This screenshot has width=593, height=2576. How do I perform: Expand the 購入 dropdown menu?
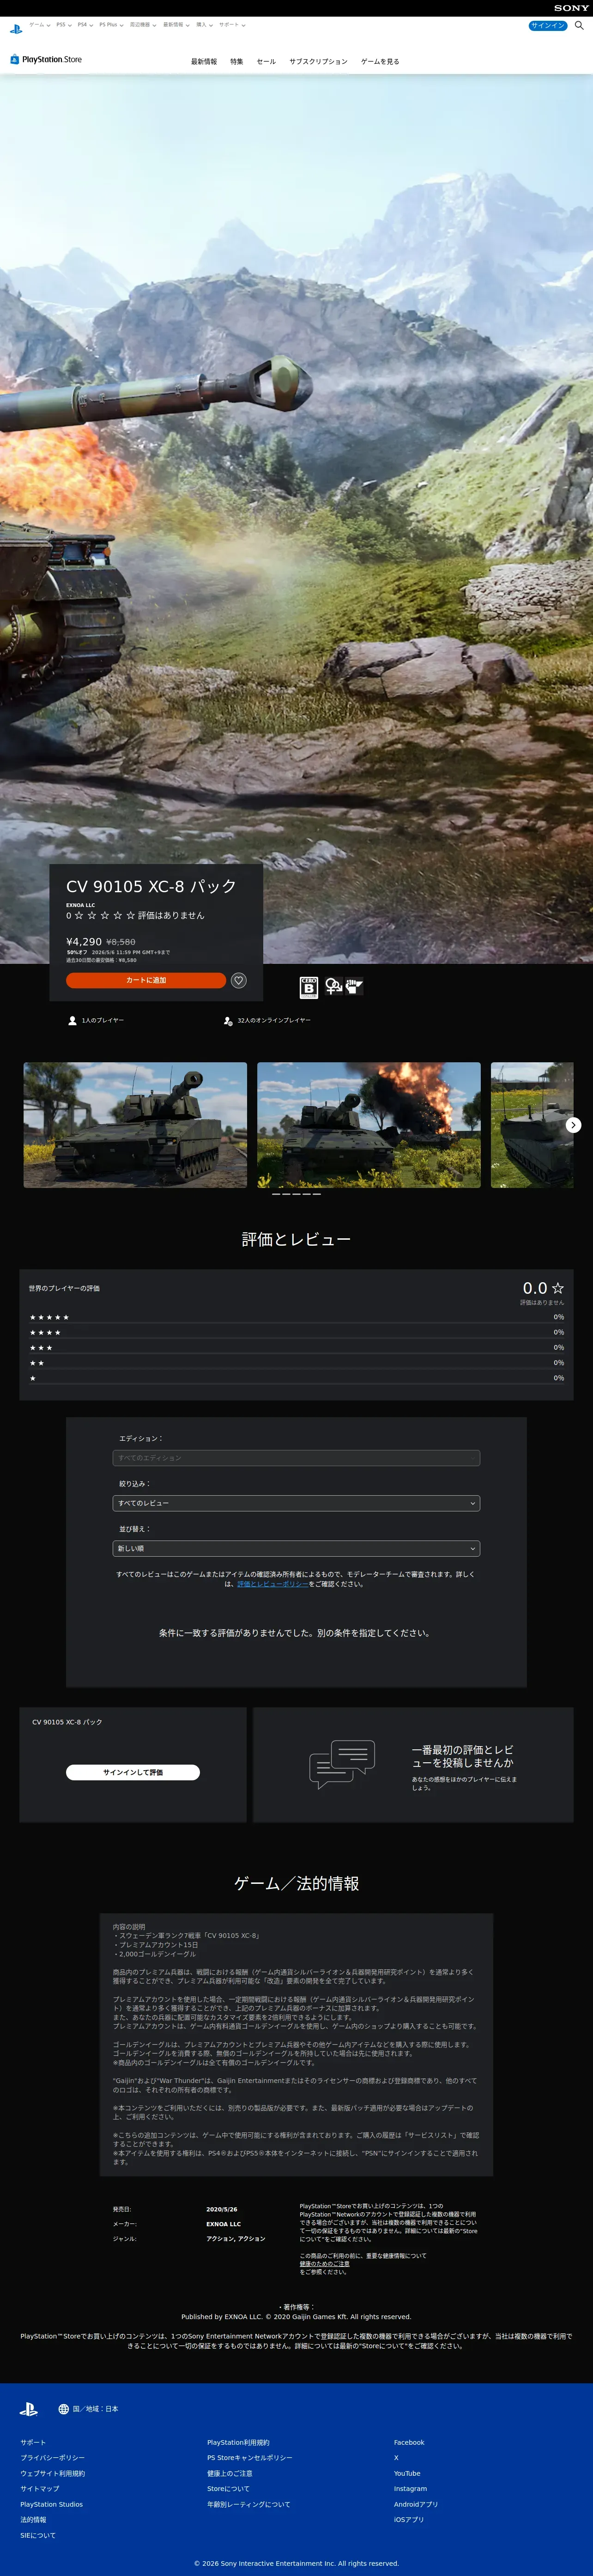tap(204, 25)
